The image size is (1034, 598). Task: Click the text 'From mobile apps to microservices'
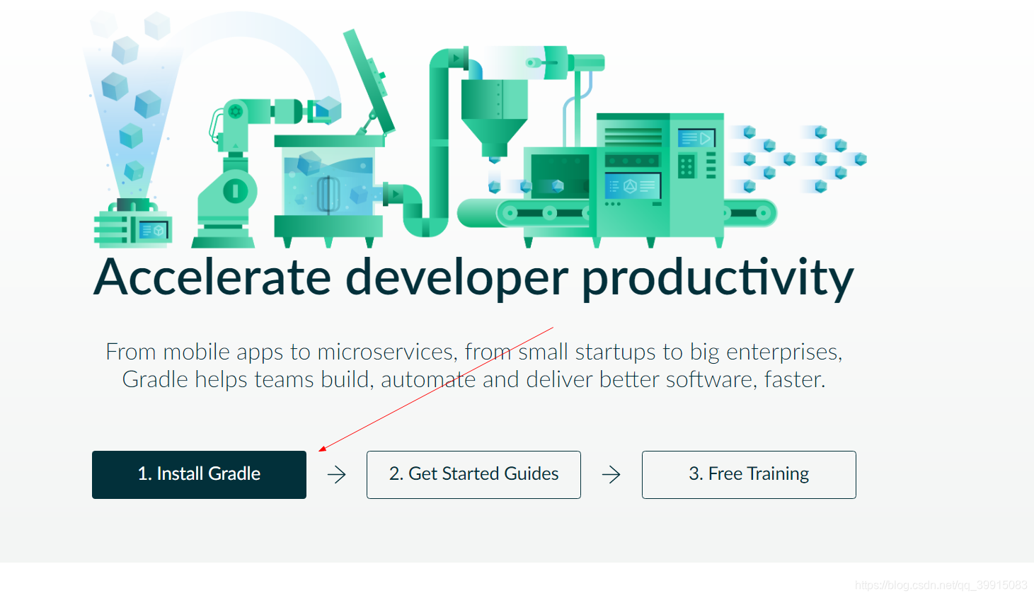281,352
